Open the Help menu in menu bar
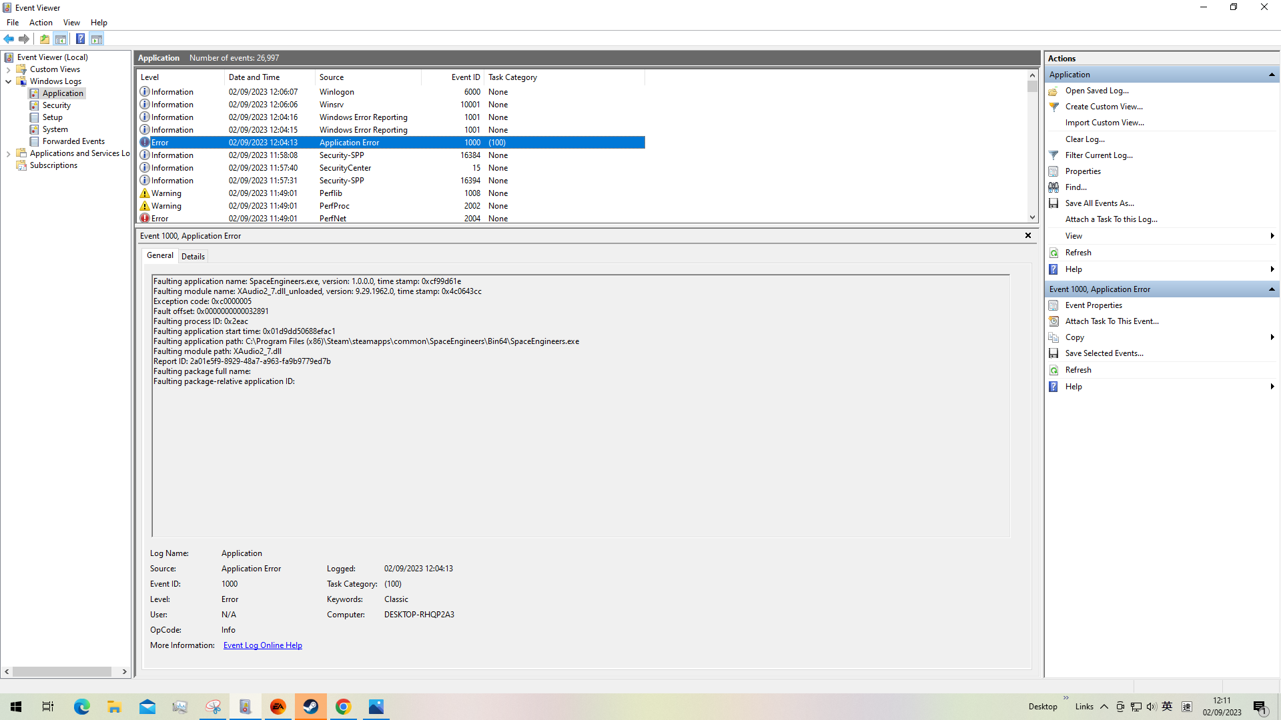 coord(99,23)
